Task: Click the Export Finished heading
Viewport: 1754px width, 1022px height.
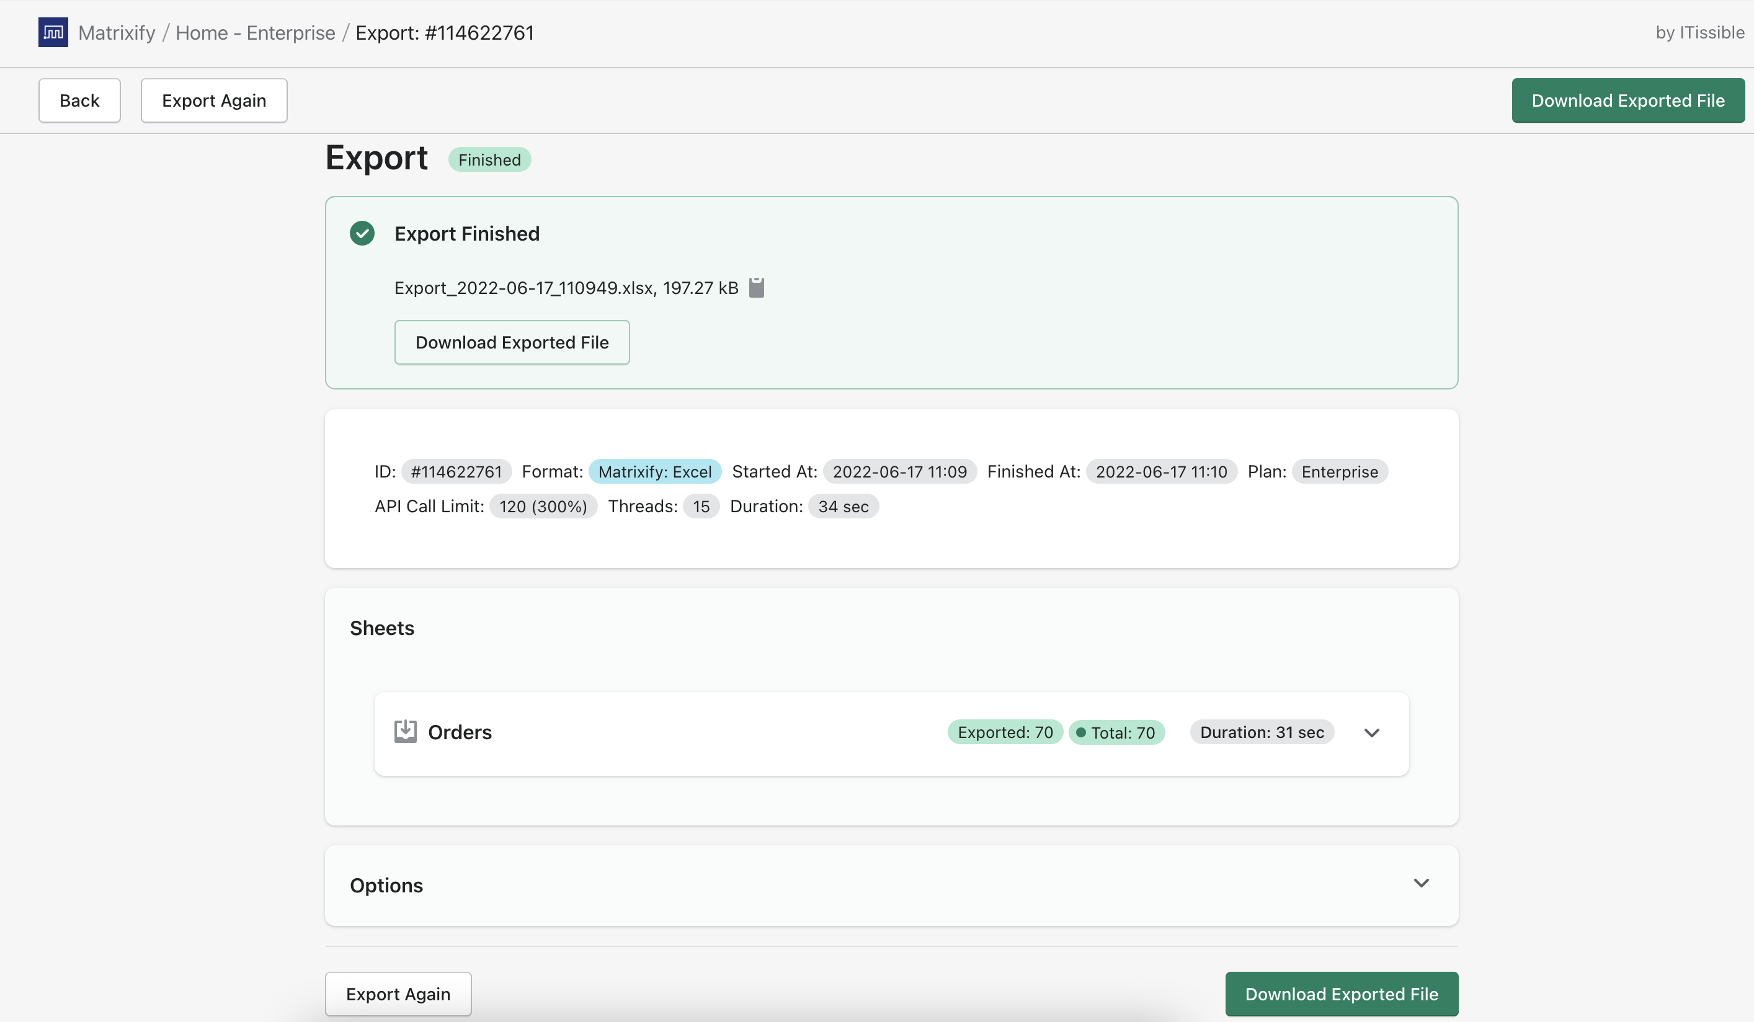Action: pyautogui.click(x=467, y=233)
